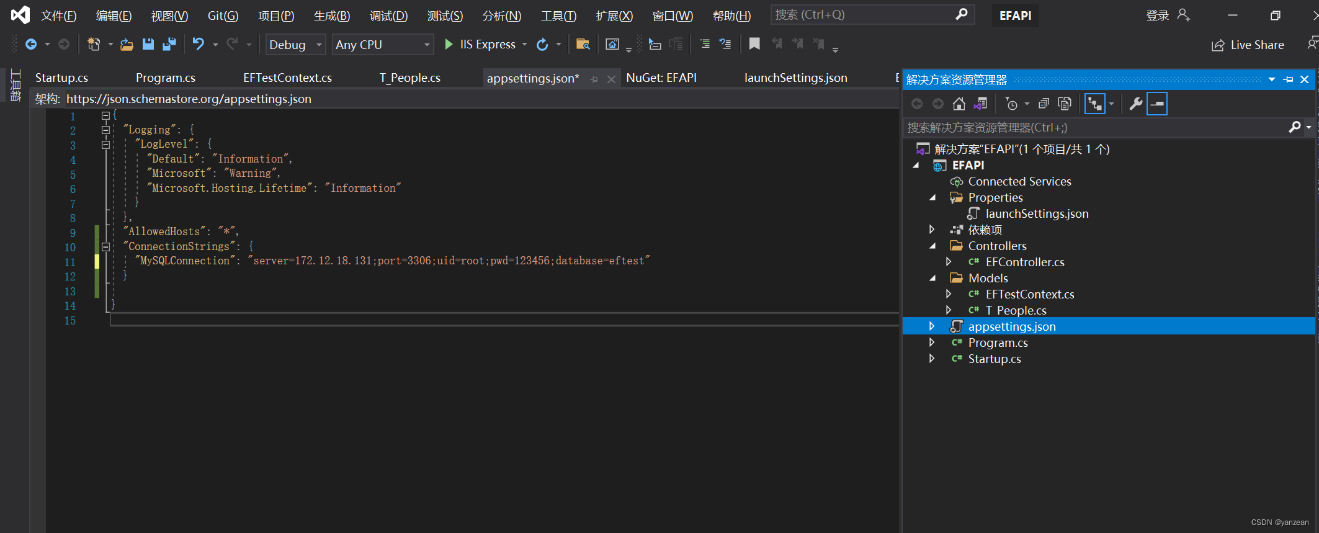The height and width of the screenshot is (533, 1319).
Task: Open Properties with the wrench icon
Action: pyautogui.click(x=1135, y=104)
